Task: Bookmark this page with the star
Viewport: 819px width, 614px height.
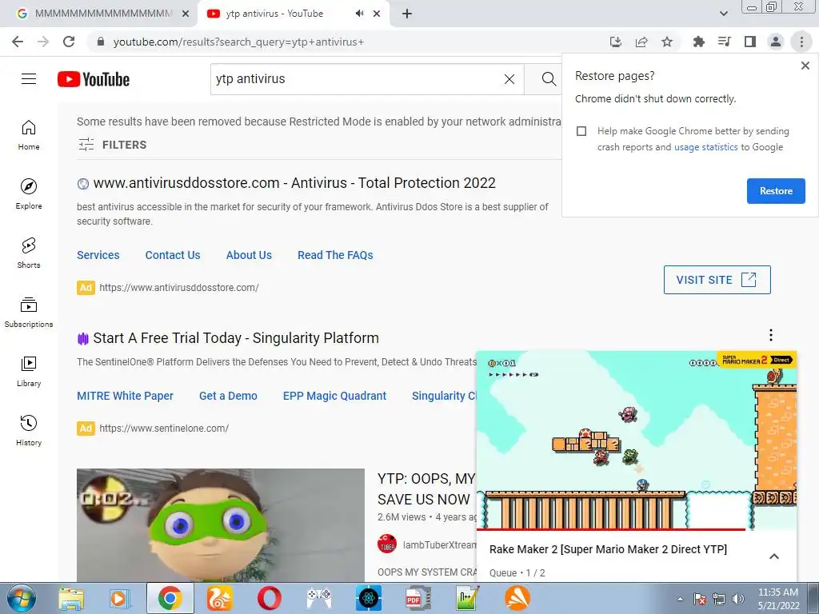Action: coord(667,42)
